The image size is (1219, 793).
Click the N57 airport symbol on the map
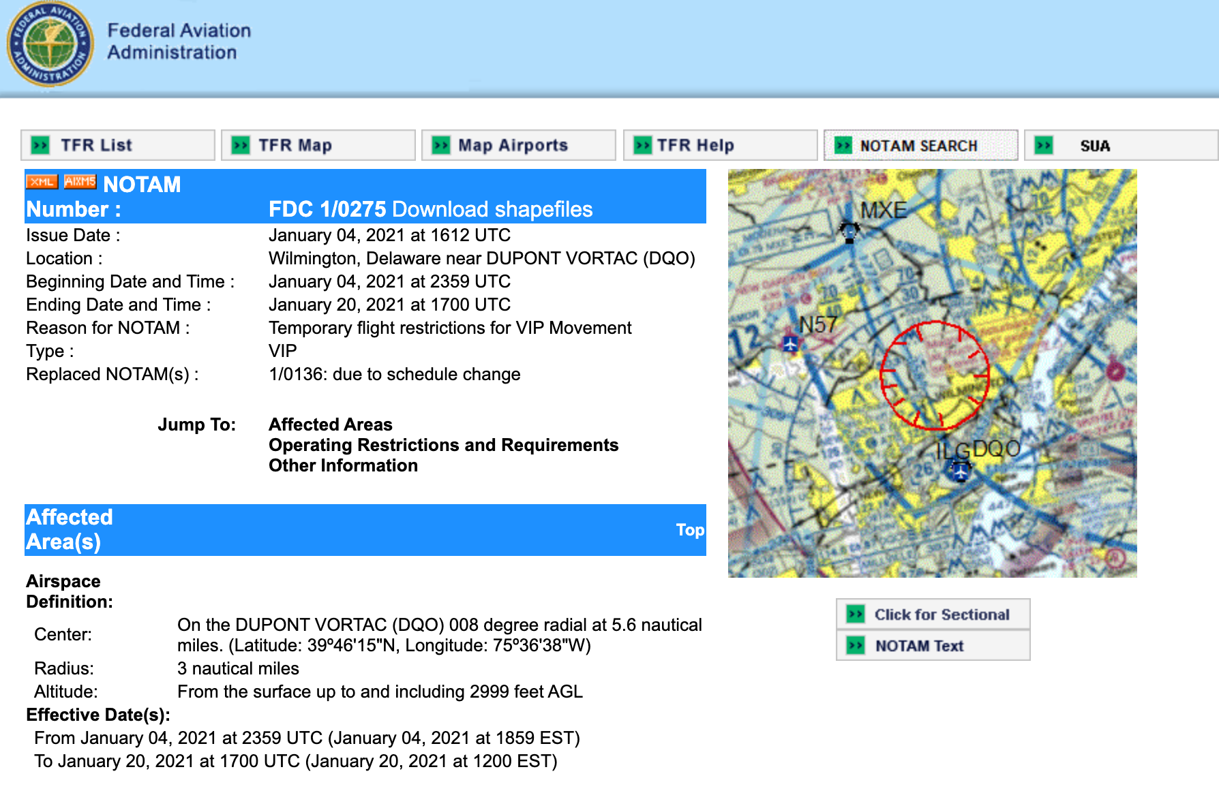(x=790, y=343)
